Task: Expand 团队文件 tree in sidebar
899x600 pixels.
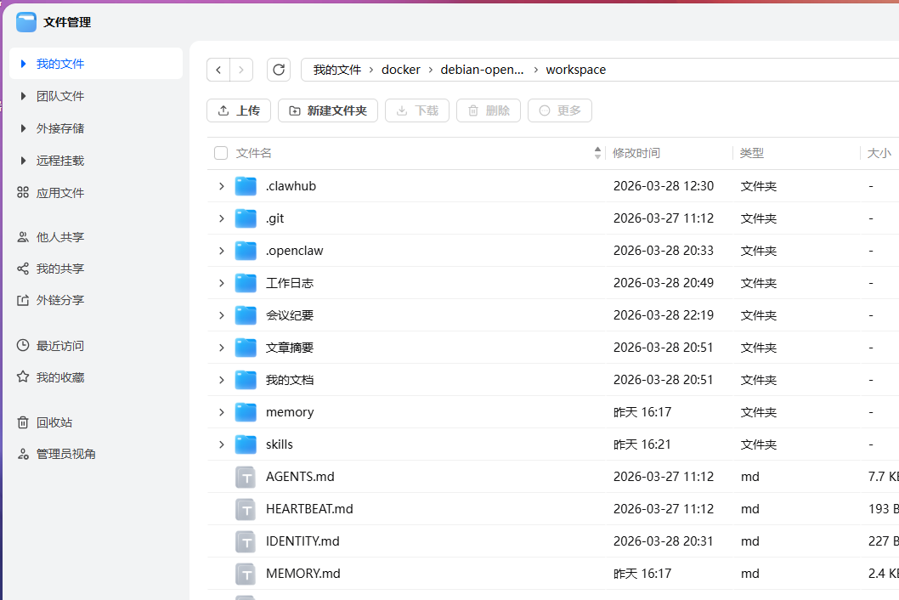Action: pos(23,96)
